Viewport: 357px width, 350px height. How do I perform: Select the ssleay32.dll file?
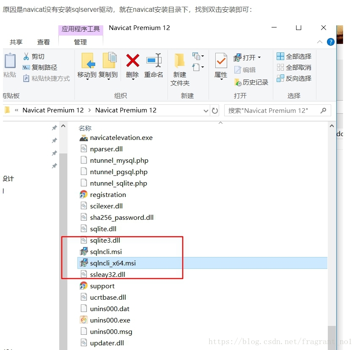107,274
